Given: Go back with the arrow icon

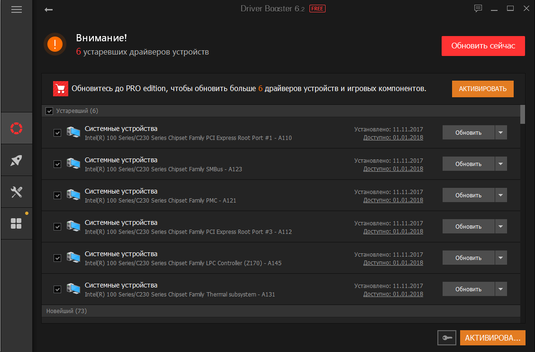Looking at the screenshot, I should 48,9.
